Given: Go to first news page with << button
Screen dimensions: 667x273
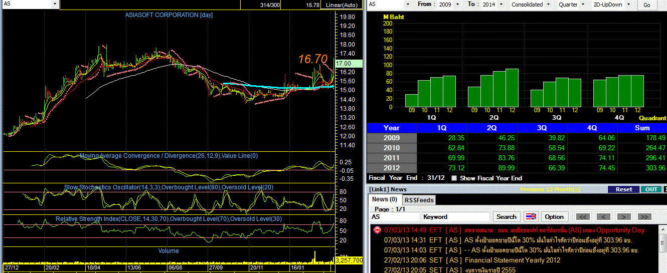Looking at the screenshot, I should (582, 217).
